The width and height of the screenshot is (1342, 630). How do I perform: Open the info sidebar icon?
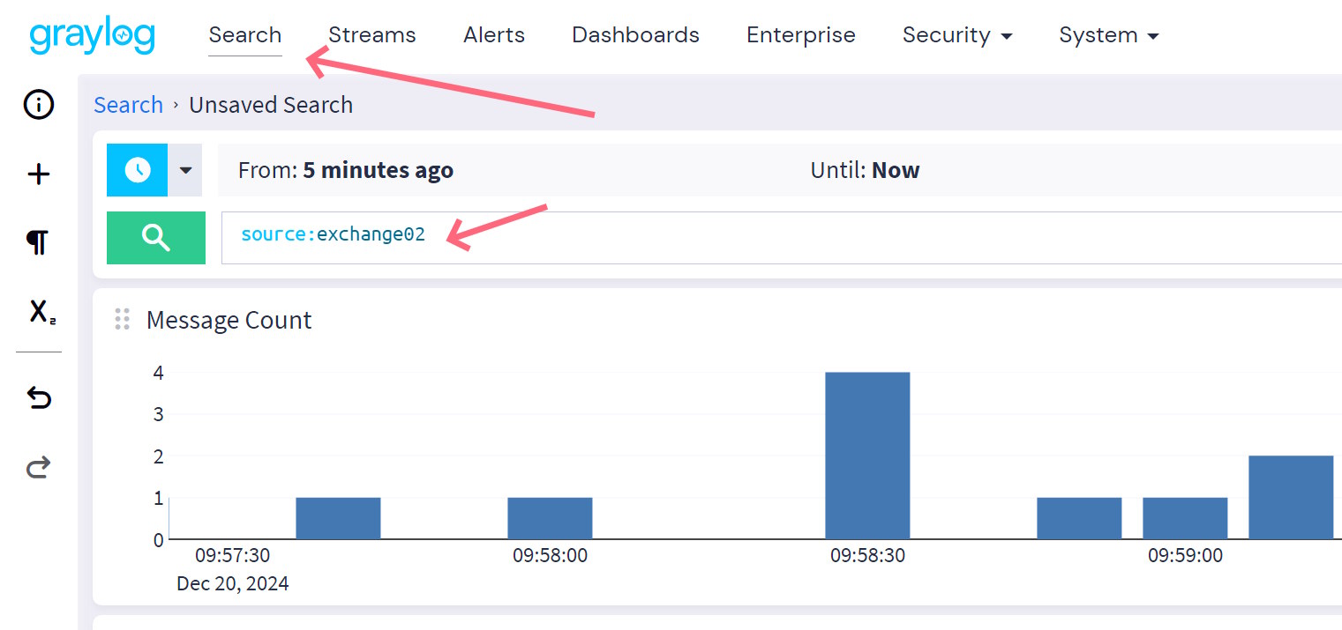tap(39, 105)
